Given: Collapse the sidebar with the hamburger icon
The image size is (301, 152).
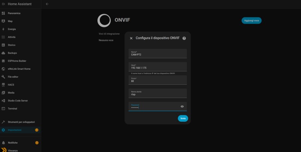Looking at the screenshot, I should (3, 4).
